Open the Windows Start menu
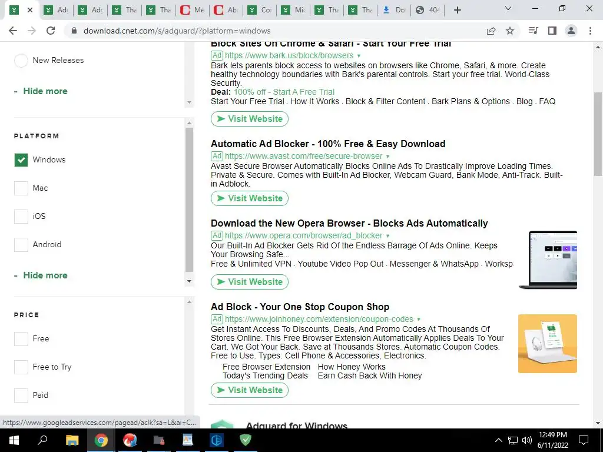Image resolution: width=603 pixels, height=452 pixels. coord(14,440)
